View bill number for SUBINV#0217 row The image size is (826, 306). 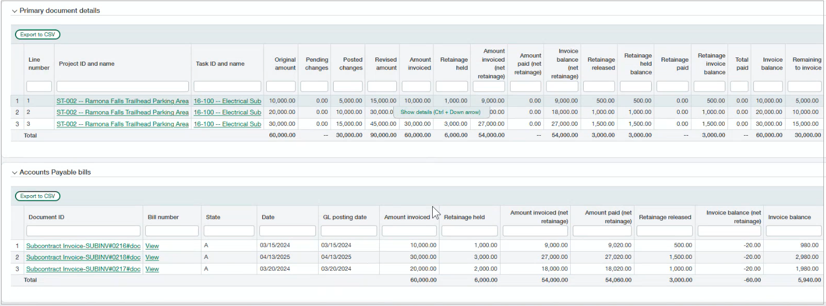[x=152, y=269]
